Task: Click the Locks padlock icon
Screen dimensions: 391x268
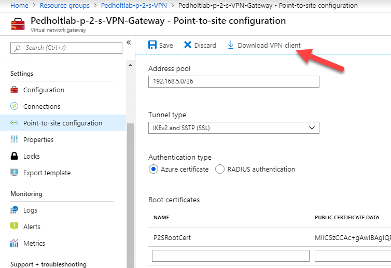Action: [x=14, y=156]
